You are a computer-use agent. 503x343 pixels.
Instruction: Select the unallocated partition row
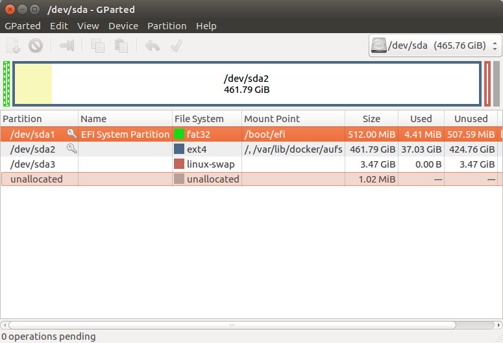tap(251, 179)
